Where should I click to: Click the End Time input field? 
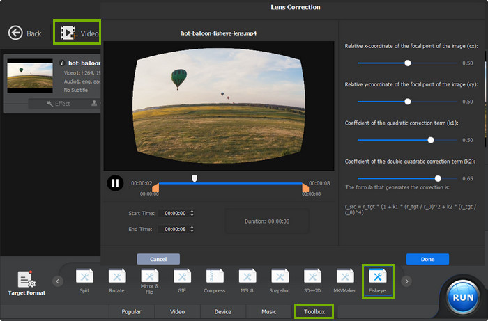click(174, 229)
